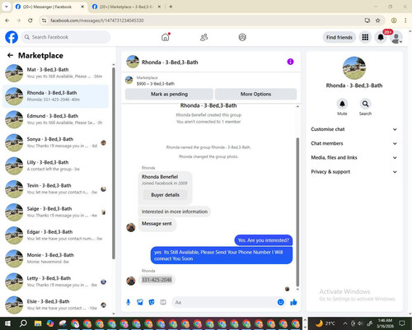Search in conversation using the magnifier icon
The image size is (412, 330).
pos(365,104)
